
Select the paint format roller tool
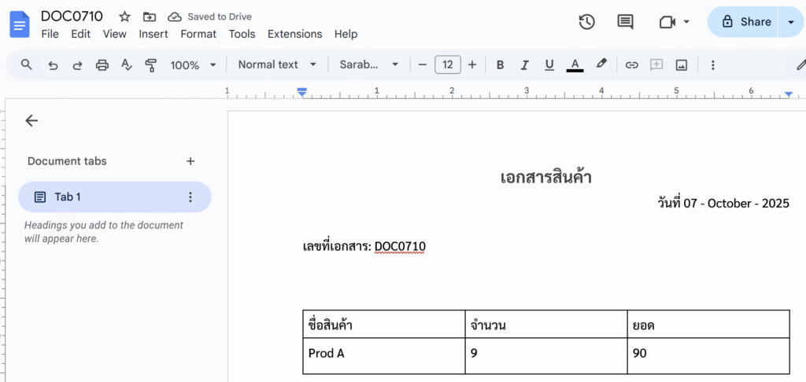point(151,65)
